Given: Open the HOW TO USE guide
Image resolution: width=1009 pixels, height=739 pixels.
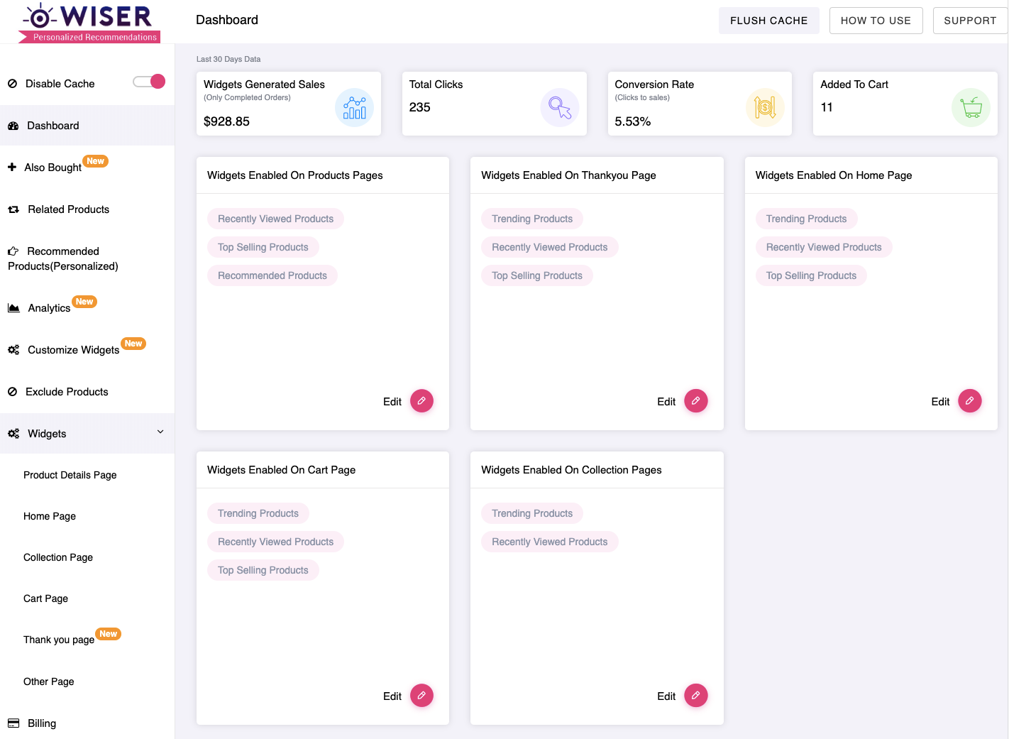Looking at the screenshot, I should tap(876, 21).
